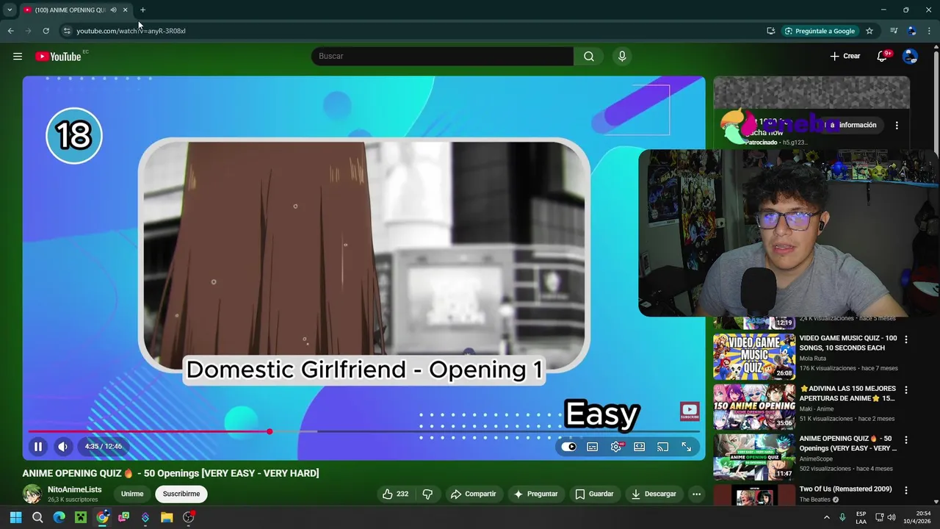Open YouTube notifications bell
940x529 pixels.
point(882,57)
